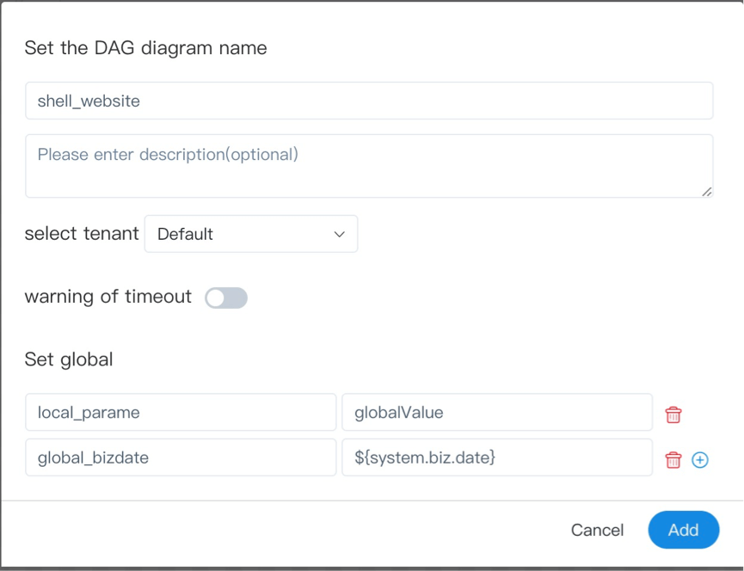The width and height of the screenshot is (744, 571).
Task: Select the local_parame parameter name field
Action: point(181,412)
